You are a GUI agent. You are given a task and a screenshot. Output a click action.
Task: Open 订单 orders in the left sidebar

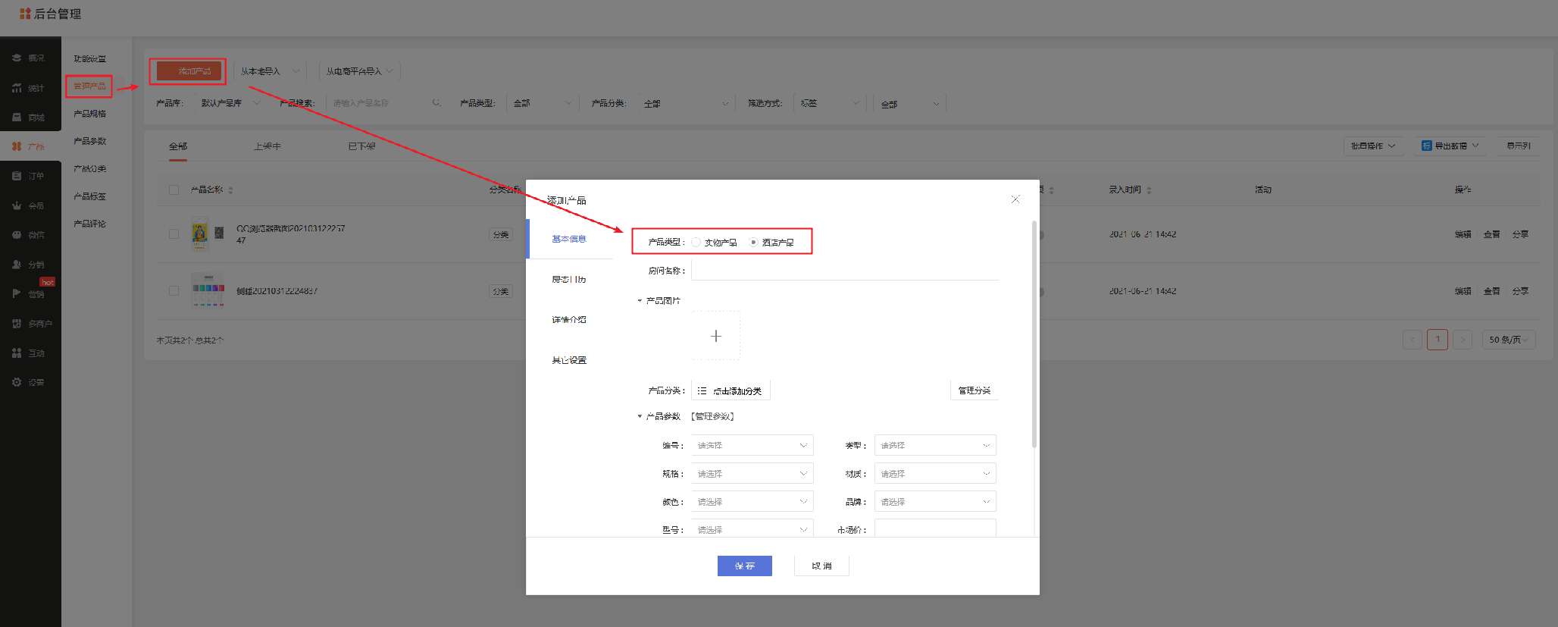tap(29, 176)
